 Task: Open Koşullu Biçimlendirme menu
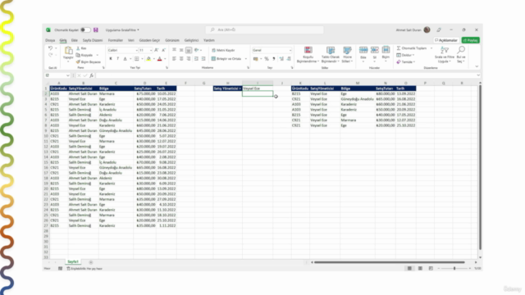(308, 55)
